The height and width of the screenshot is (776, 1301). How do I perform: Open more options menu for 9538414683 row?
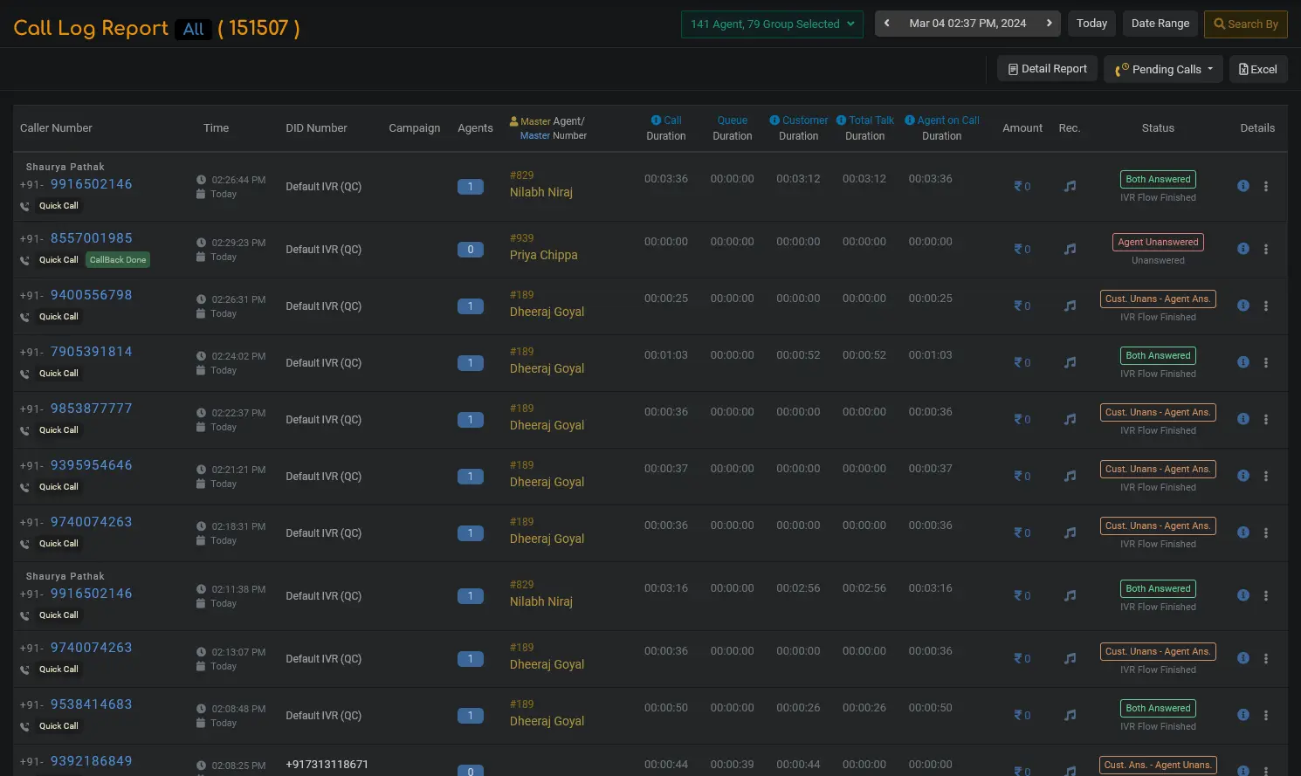point(1266,715)
